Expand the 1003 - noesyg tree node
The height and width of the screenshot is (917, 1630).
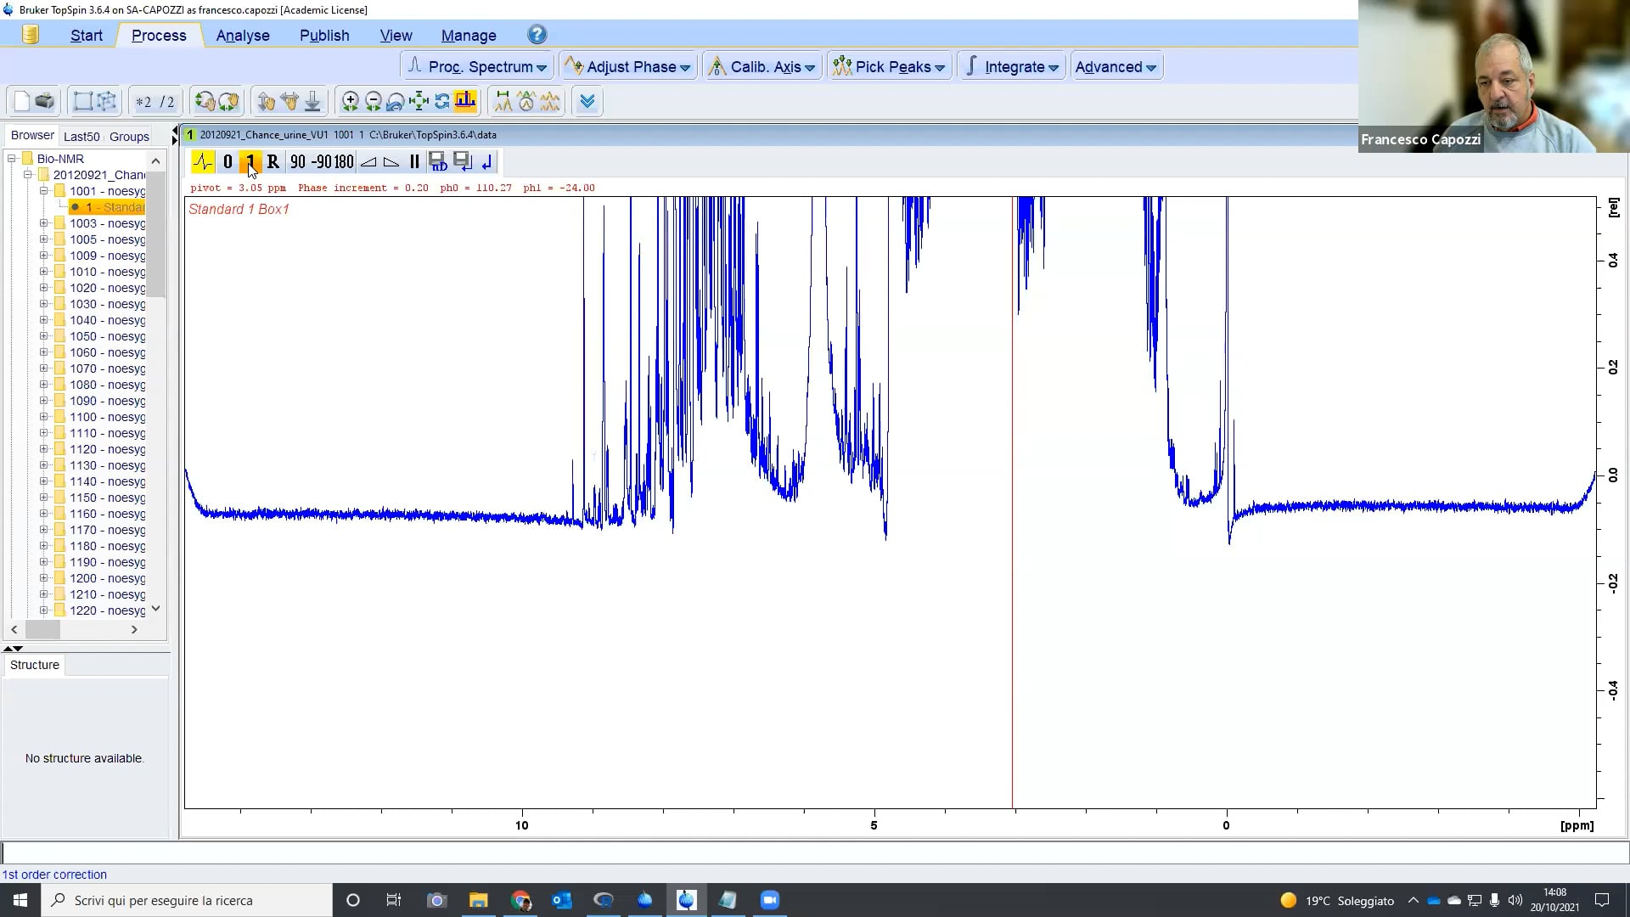[43, 223]
